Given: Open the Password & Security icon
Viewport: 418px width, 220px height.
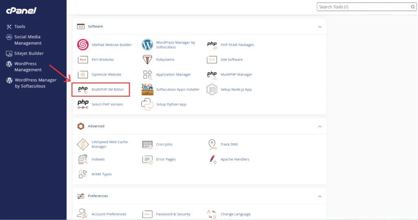Looking at the screenshot, I should (x=147, y=214).
